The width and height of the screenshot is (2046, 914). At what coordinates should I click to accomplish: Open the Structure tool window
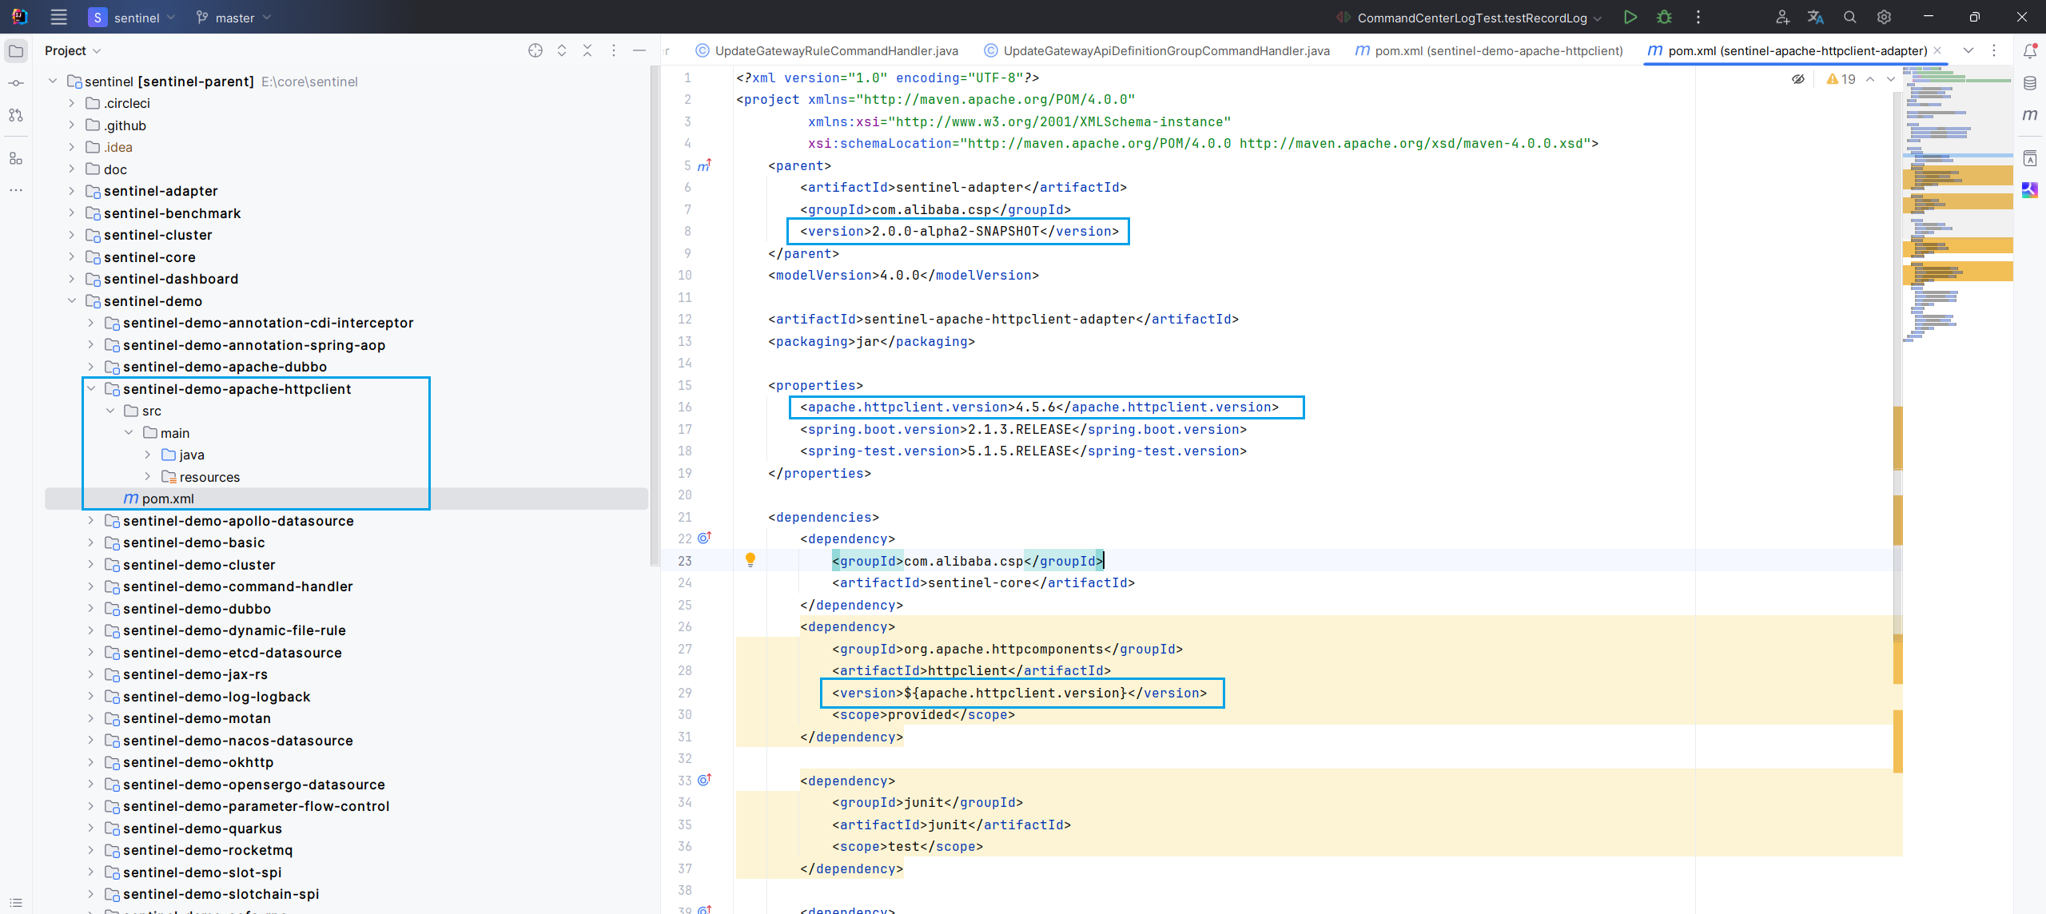tap(16, 158)
